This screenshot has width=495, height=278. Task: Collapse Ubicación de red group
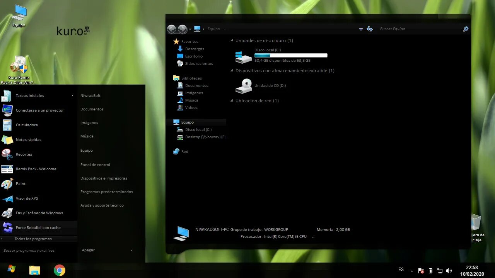[232, 101]
